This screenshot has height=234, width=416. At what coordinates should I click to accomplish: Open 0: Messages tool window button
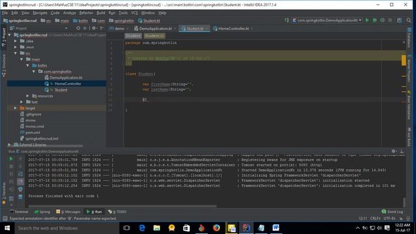point(68,212)
